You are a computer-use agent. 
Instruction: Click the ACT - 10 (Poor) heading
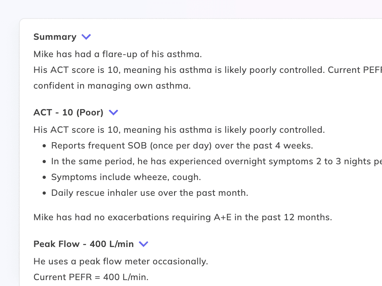[x=68, y=113]
